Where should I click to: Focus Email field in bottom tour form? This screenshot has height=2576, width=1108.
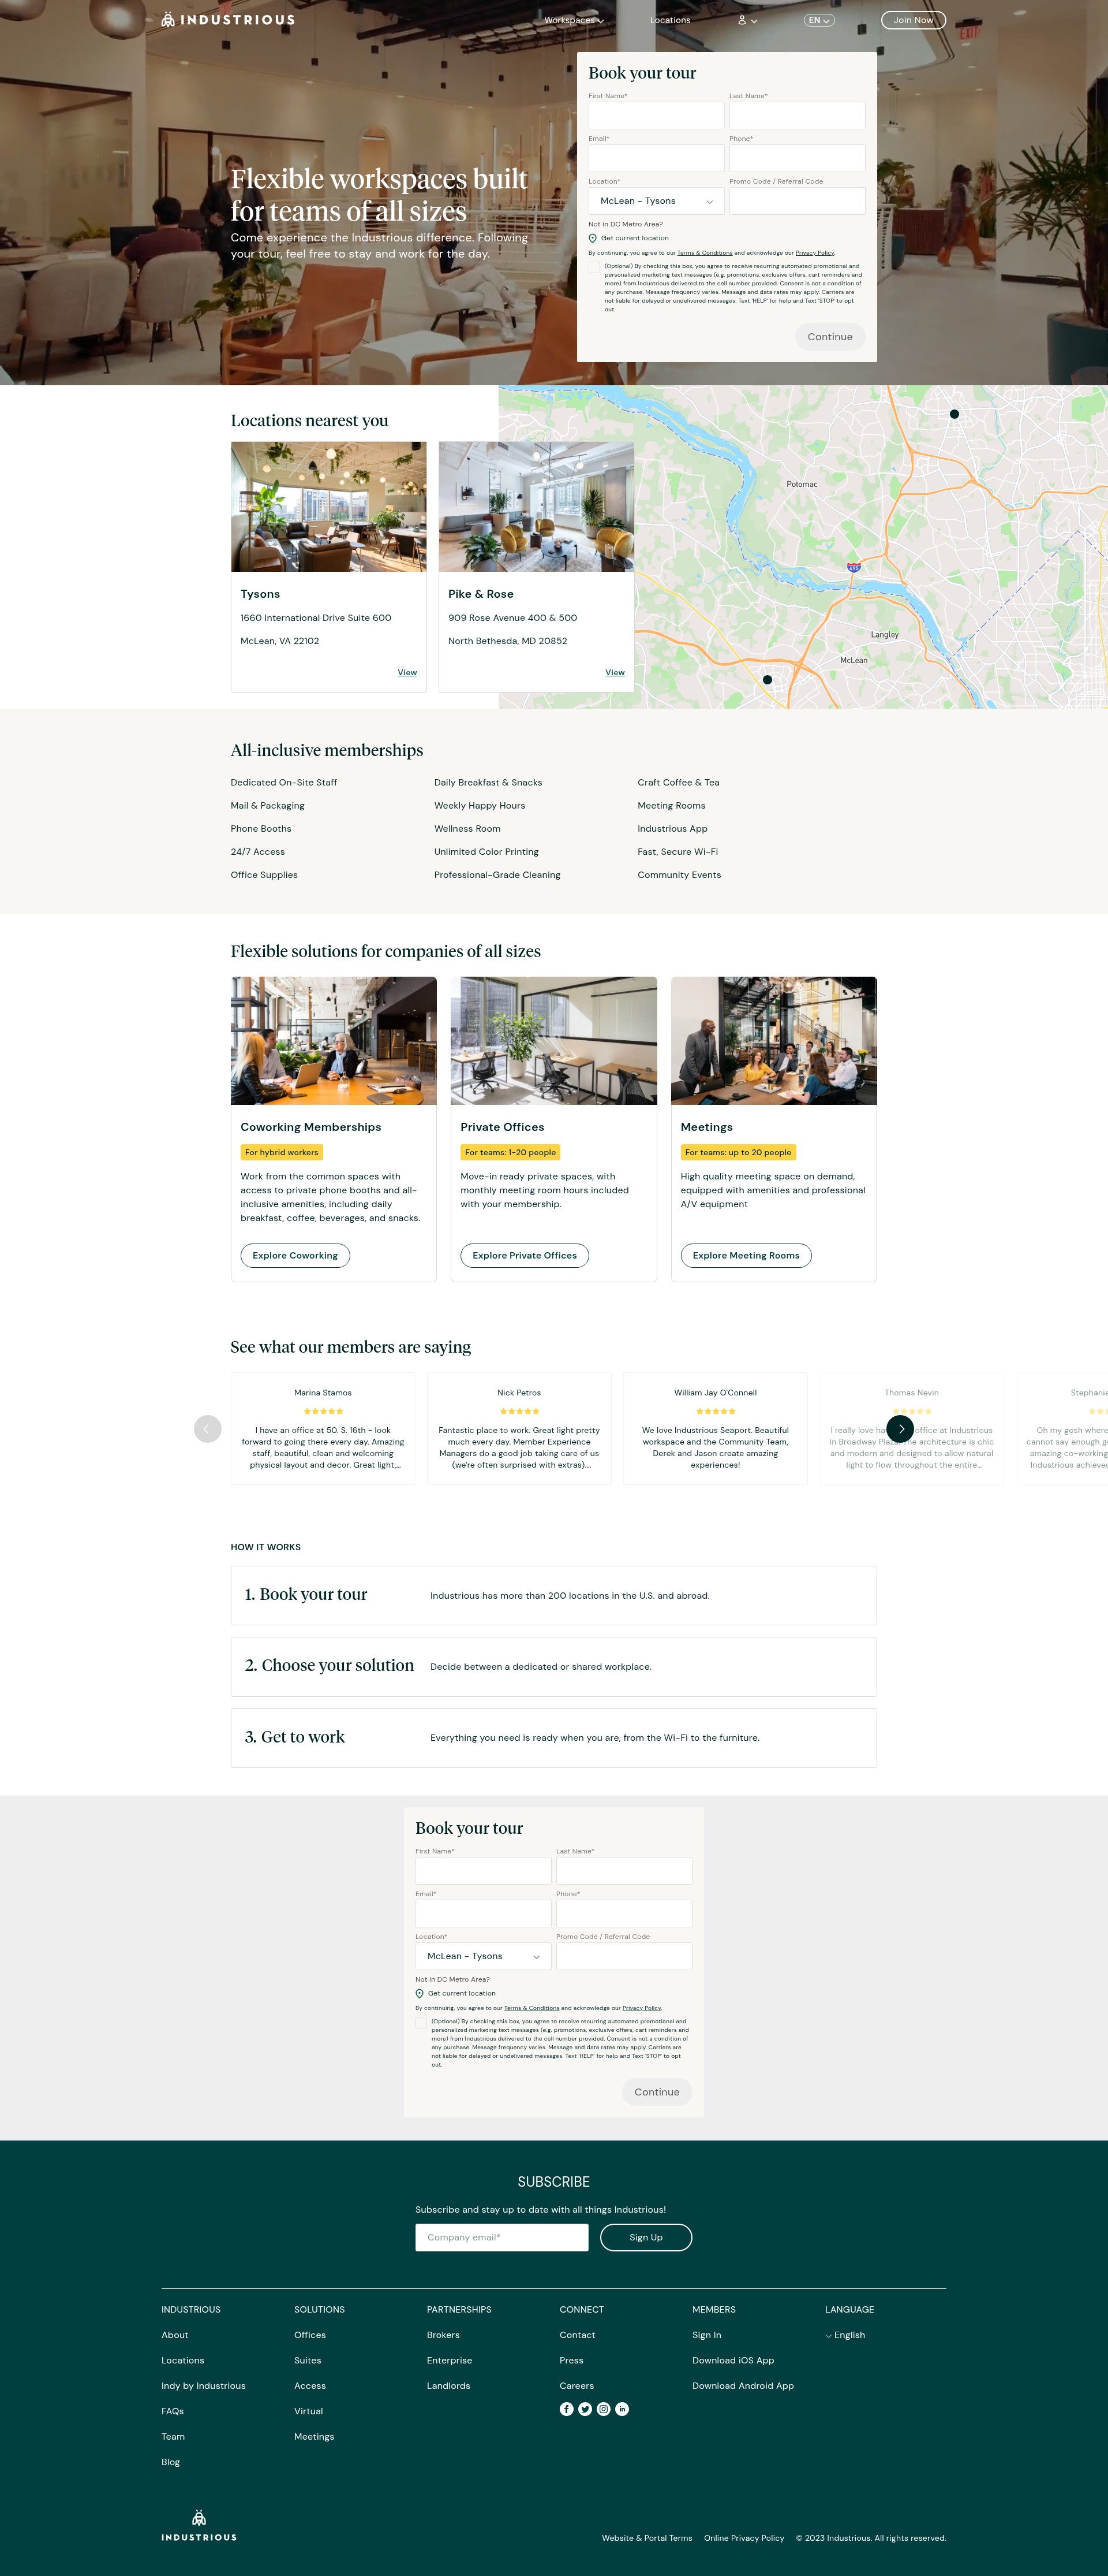click(x=484, y=1913)
